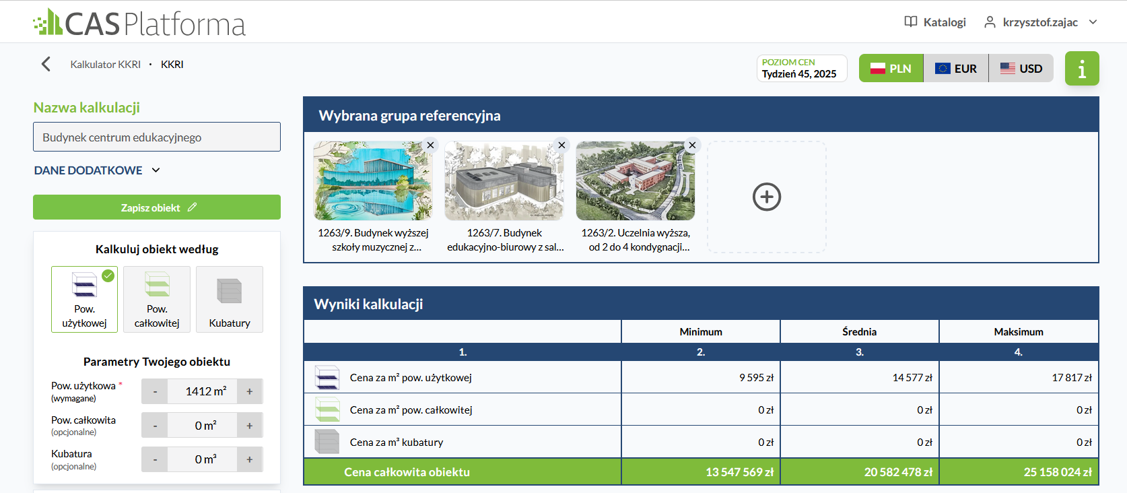Open the green info button

1081,69
